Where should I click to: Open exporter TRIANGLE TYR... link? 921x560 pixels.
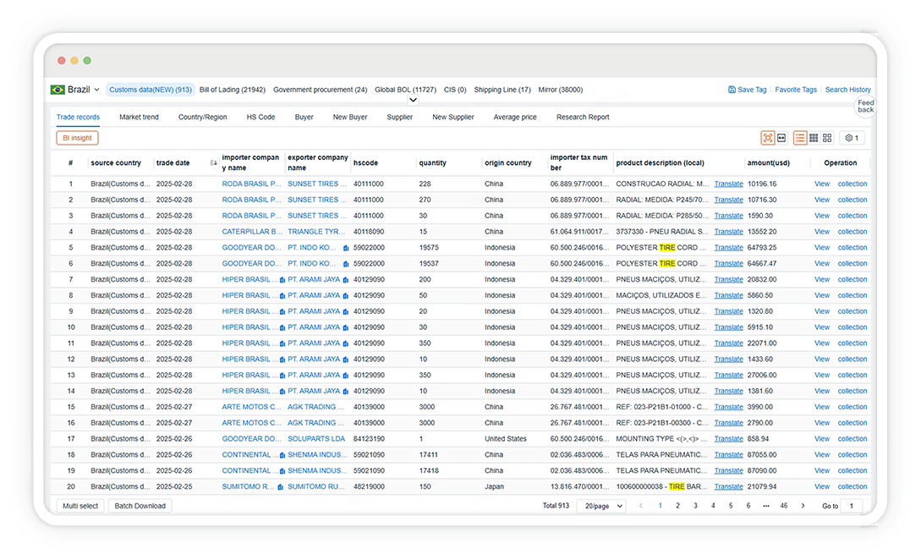pos(316,232)
